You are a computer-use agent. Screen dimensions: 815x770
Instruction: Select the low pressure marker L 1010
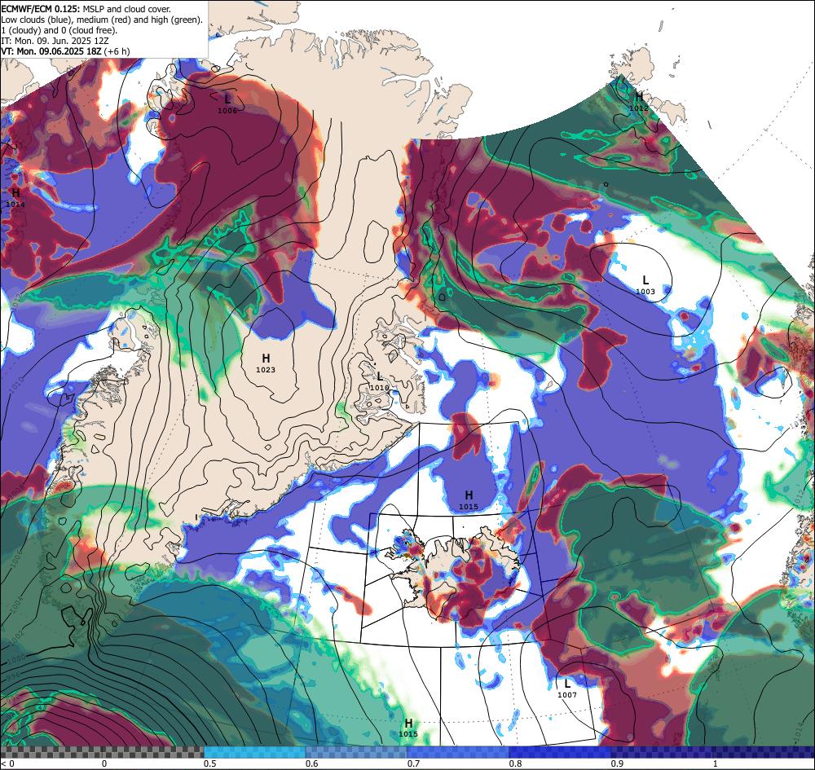(x=380, y=381)
